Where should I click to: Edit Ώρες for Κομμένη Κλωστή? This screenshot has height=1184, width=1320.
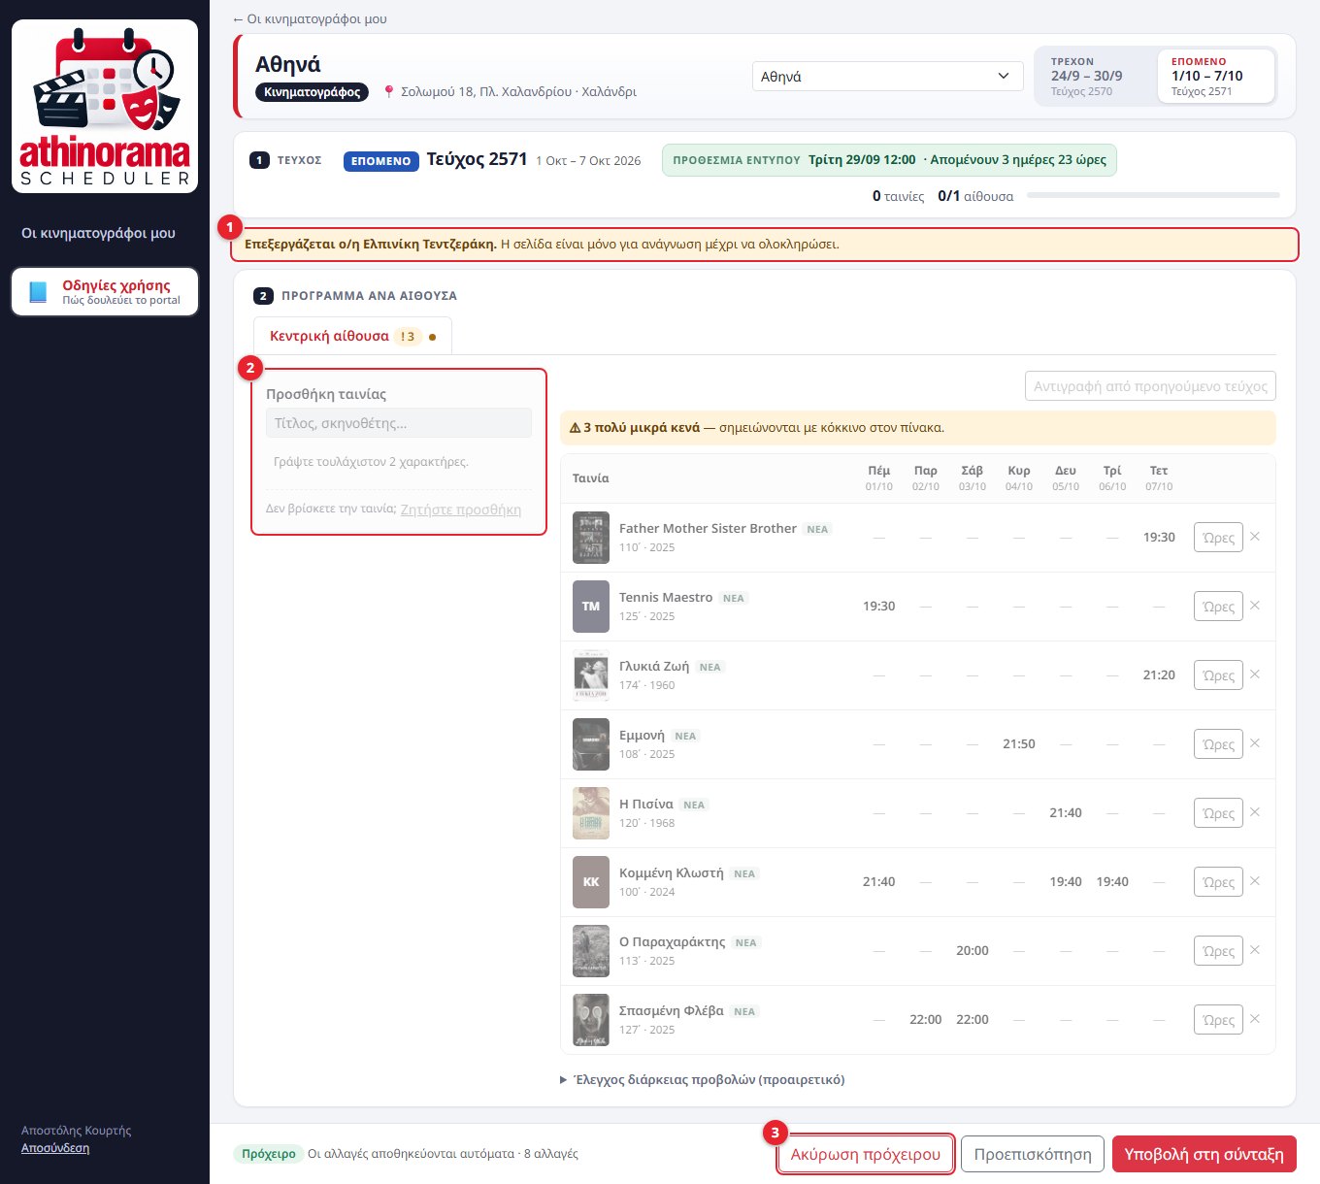[x=1218, y=882]
